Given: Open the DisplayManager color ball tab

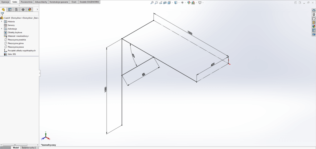Looking at the screenshot, I should [30, 10].
